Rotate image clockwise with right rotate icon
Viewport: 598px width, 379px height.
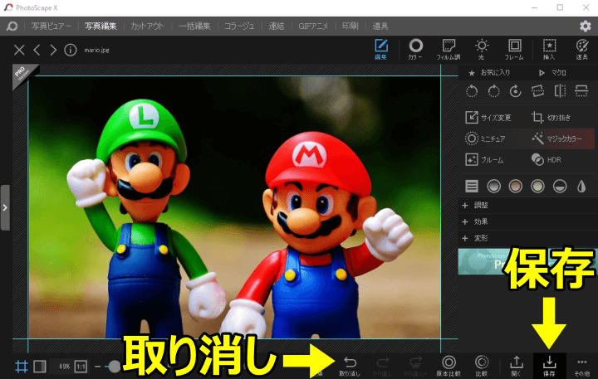pyautogui.click(x=494, y=91)
